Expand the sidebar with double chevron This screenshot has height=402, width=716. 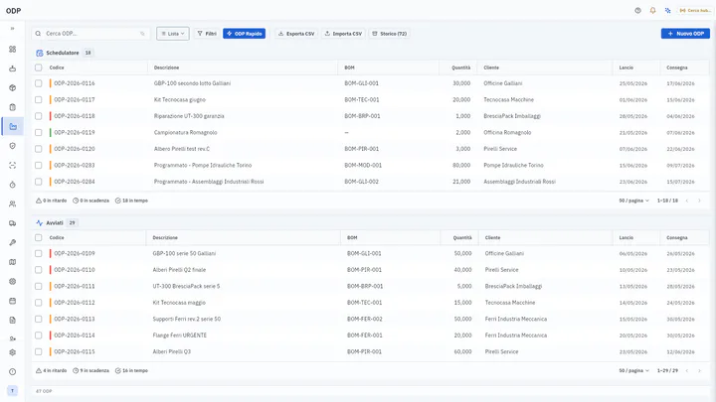[x=12, y=28]
